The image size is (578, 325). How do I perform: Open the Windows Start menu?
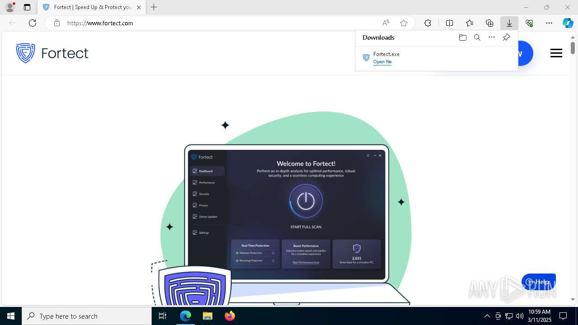tap(11, 316)
